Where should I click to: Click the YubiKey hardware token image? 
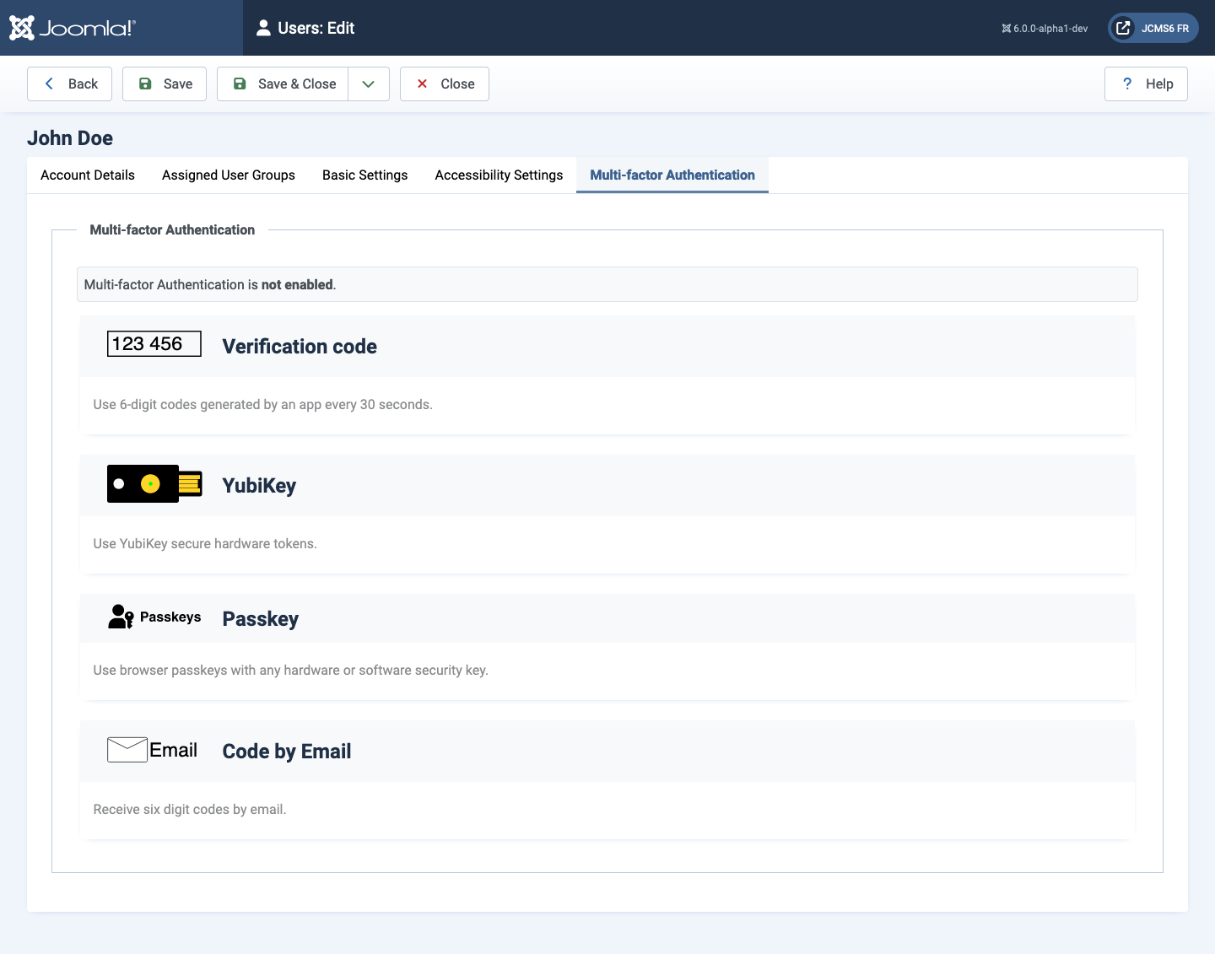(154, 483)
